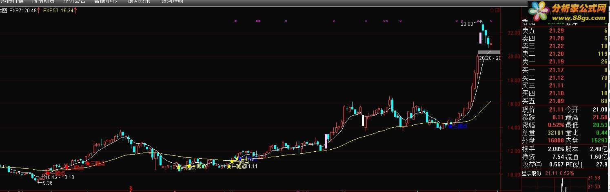Click the highest price value 21.58
The height and width of the screenshot is (192, 610).
(601, 117)
